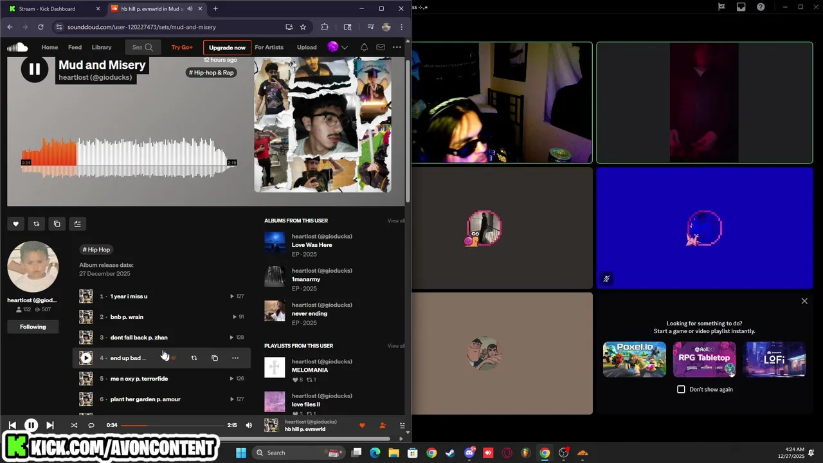Image resolution: width=823 pixels, height=463 pixels.
Task: Pause the Mud and Misery hero player
Action: [x=35, y=69]
